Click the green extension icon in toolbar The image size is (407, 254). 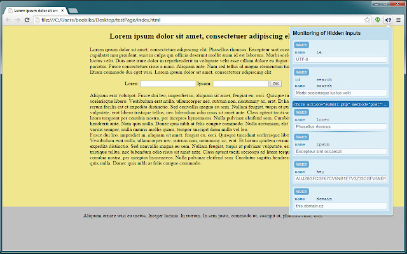click(x=377, y=20)
